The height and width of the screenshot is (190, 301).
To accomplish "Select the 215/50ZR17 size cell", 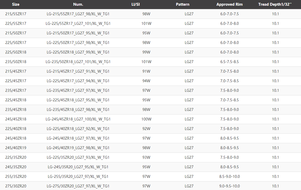I will click(x=16, y=33).
